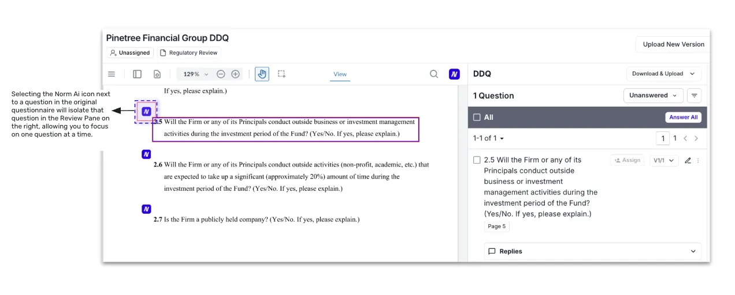
Task: Open the V1/1 version dropdown
Action: (x=664, y=161)
